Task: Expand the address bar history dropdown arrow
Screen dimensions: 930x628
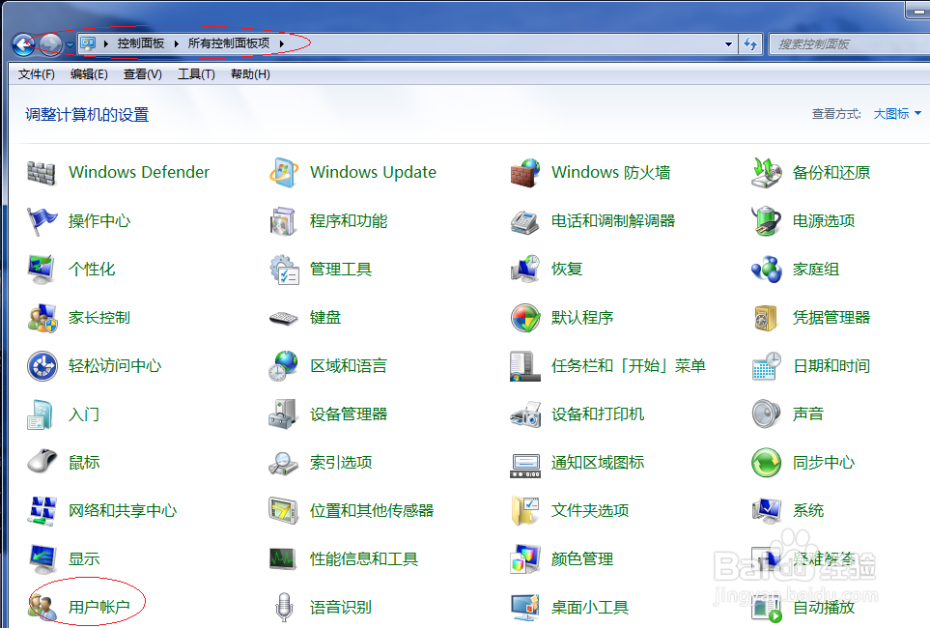Action: [728, 43]
